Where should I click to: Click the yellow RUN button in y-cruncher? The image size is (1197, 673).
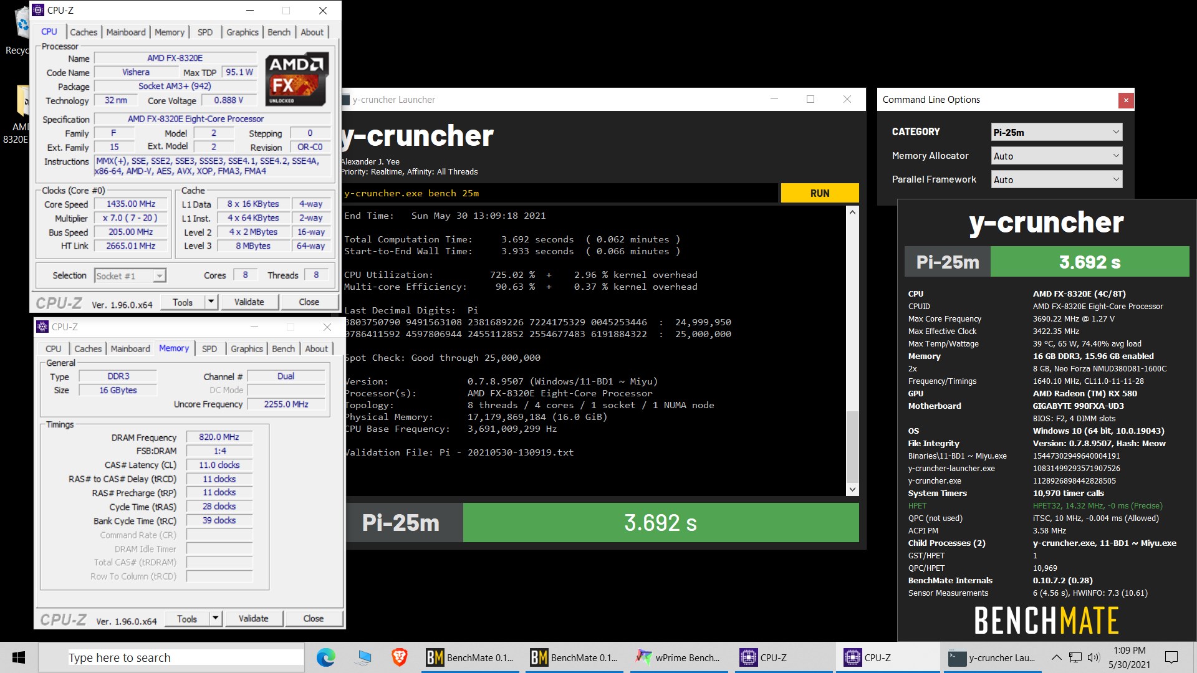pyautogui.click(x=820, y=193)
